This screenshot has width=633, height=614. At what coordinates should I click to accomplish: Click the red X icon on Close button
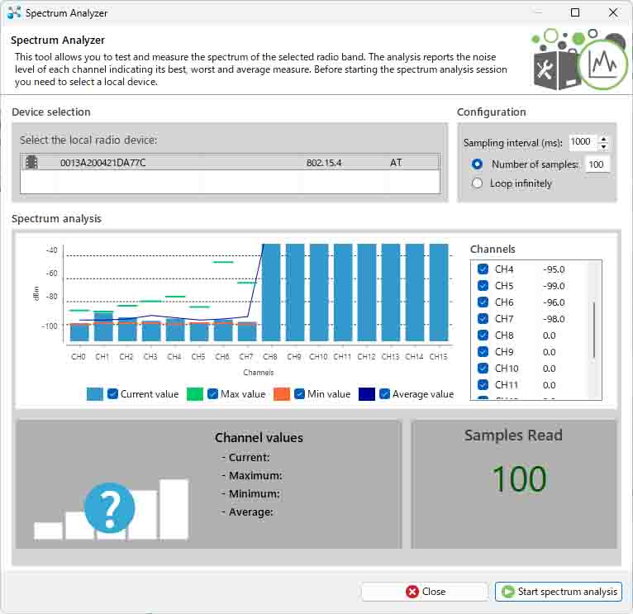point(412,592)
